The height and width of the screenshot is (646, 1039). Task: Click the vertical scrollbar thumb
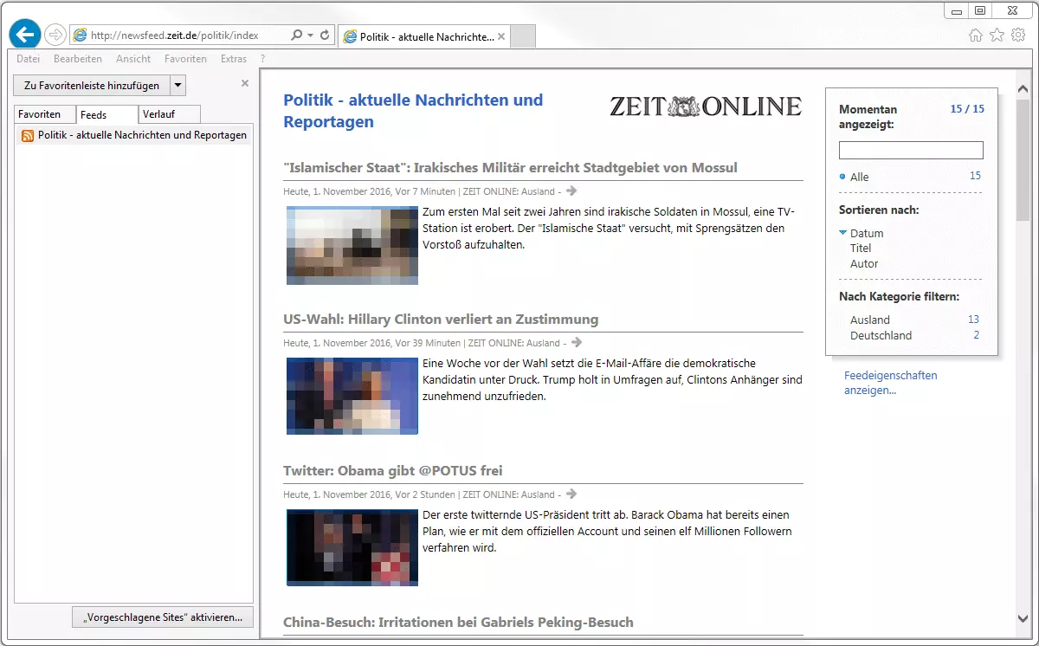1023,161
